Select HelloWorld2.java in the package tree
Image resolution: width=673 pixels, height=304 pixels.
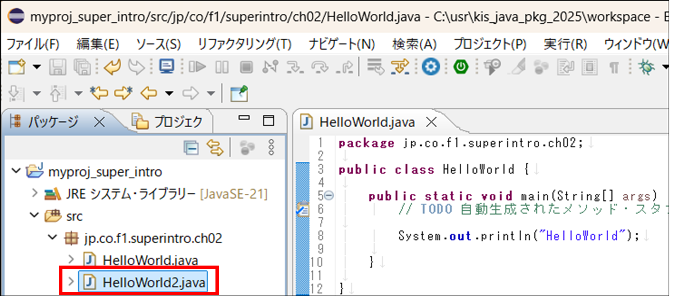coord(153,282)
